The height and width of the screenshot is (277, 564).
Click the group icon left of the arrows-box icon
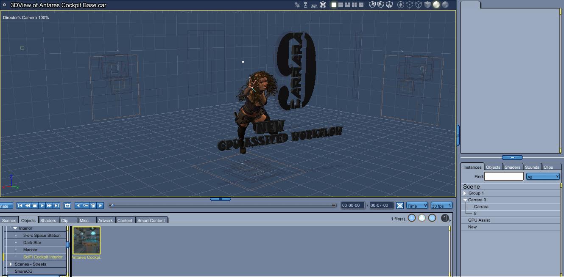(x=314, y=5)
